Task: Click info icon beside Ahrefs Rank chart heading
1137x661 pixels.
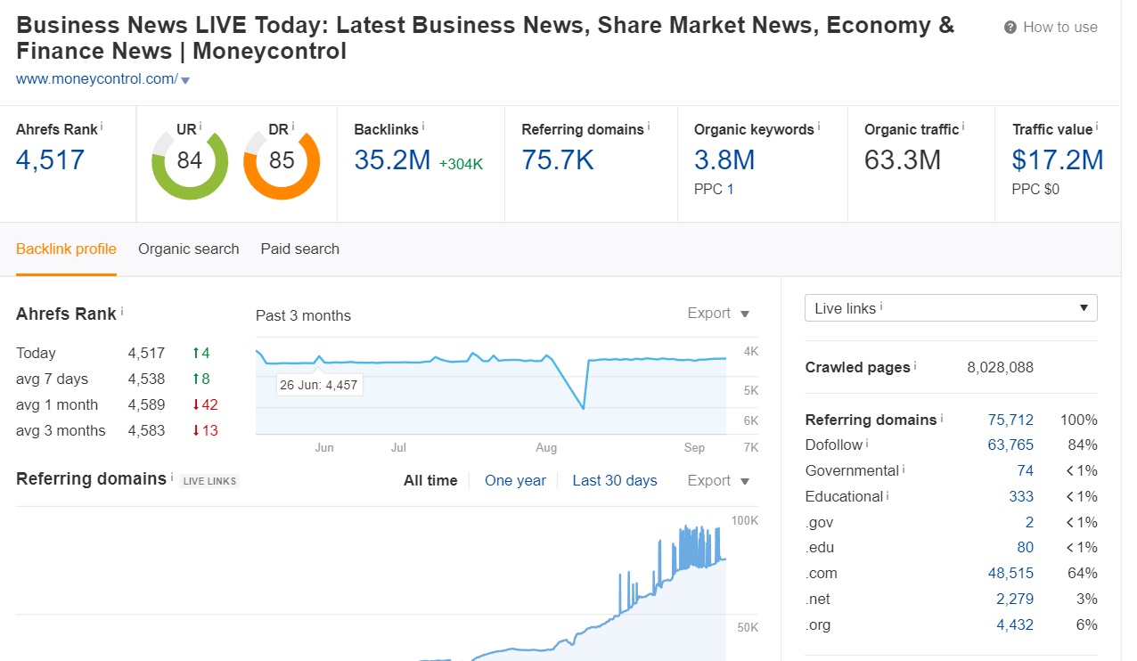Action: (121, 312)
